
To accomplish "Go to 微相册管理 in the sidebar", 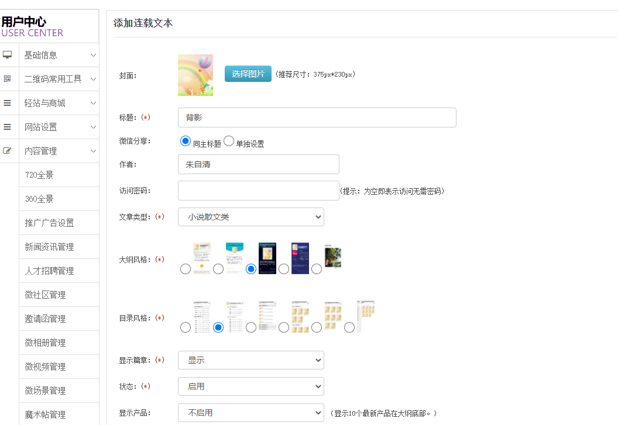I will (x=45, y=343).
